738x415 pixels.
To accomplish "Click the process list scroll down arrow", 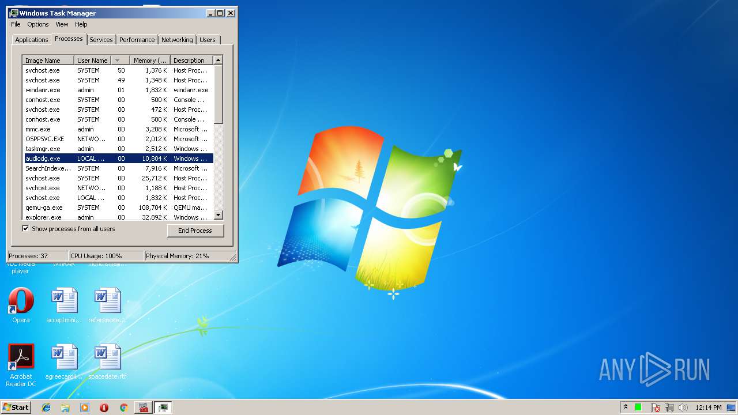I will (x=218, y=215).
